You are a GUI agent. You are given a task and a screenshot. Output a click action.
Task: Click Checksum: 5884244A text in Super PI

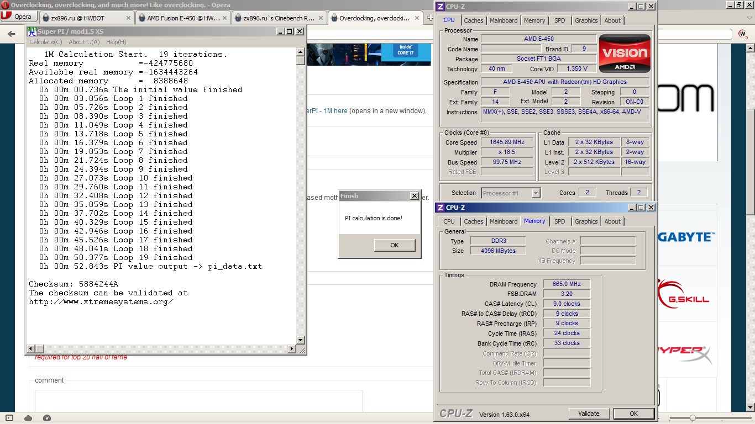(74, 284)
